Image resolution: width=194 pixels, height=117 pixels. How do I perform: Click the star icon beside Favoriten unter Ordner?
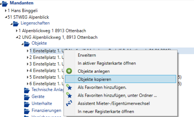coord(69,95)
